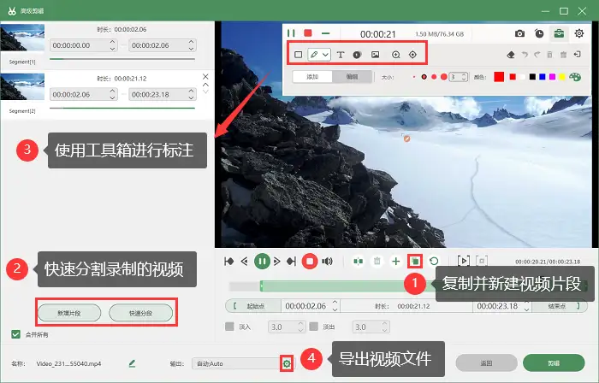Enable the 淡入 fade-in checkbox
599x383 pixels.
[x=229, y=327]
